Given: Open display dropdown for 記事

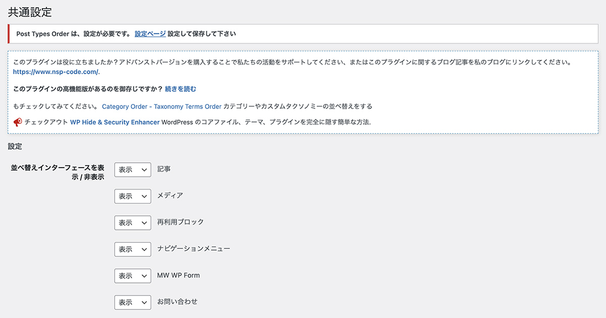Looking at the screenshot, I should click(x=133, y=170).
